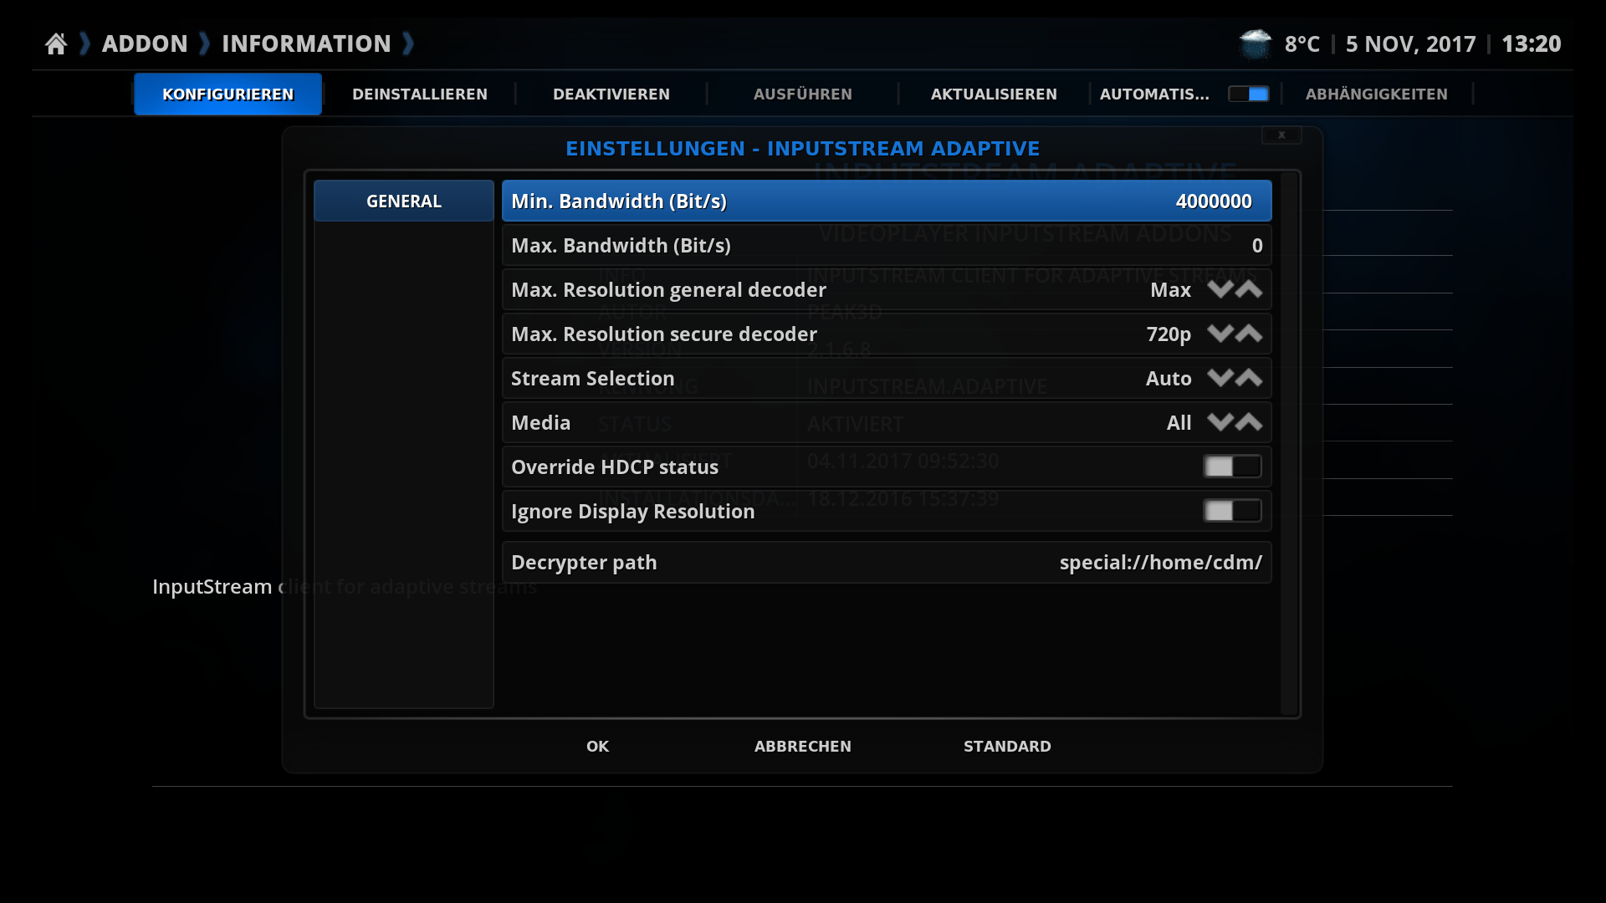
Task: Open Abhängigkeiten dependencies list
Action: point(1377,94)
